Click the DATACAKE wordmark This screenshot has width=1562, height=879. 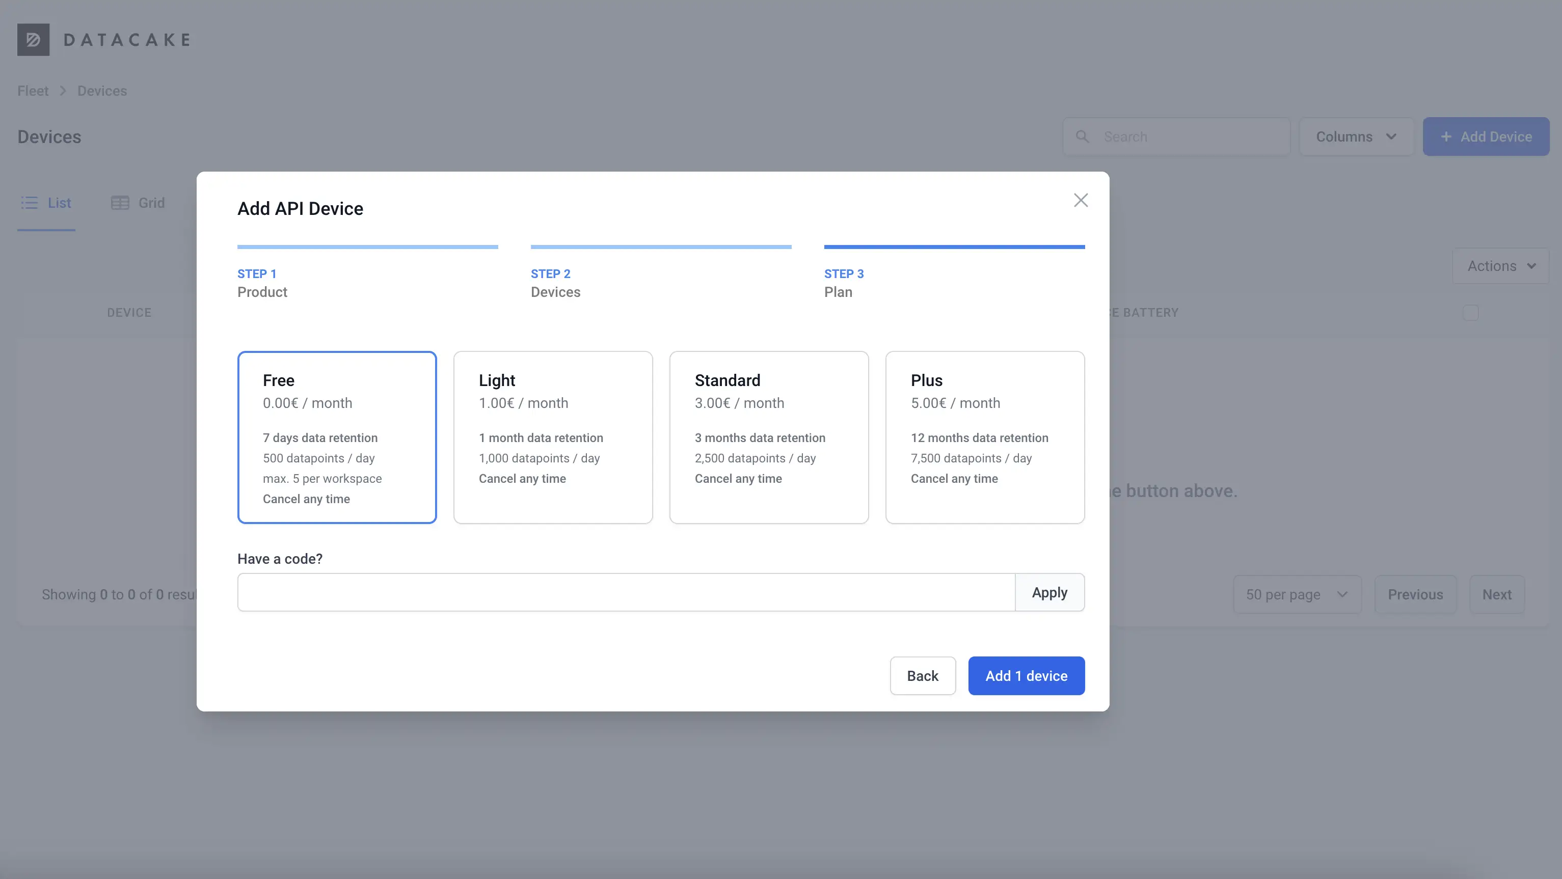point(127,40)
